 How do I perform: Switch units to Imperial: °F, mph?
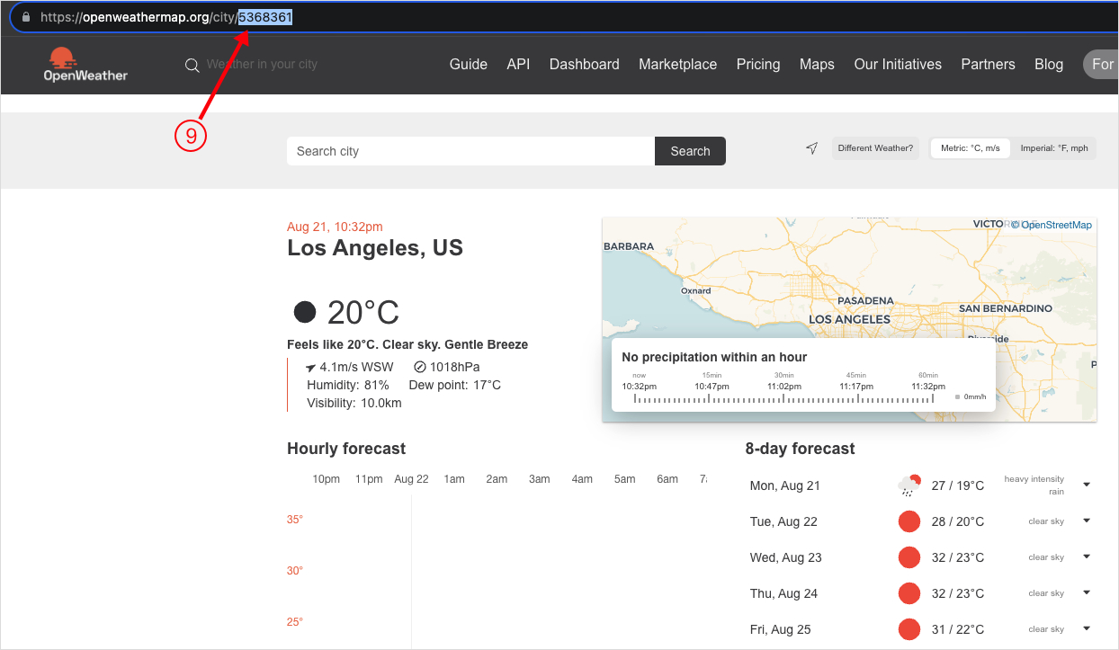(1053, 148)
